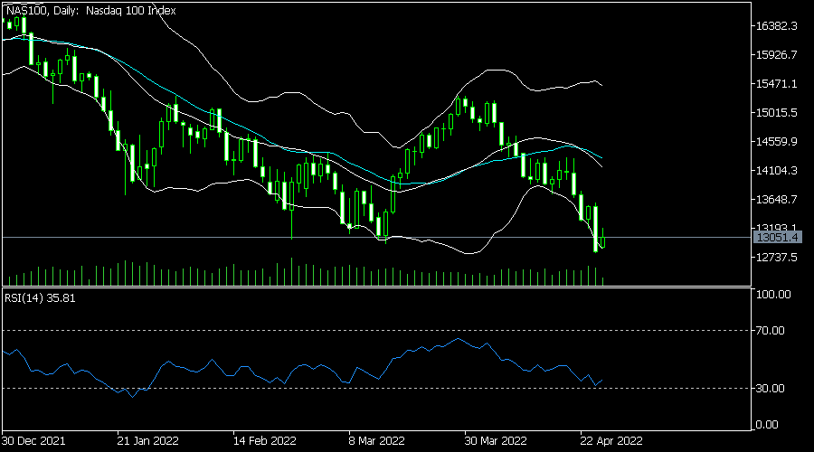
Task: Click the 15926.7 price axis label
Action: pos(777,55)
